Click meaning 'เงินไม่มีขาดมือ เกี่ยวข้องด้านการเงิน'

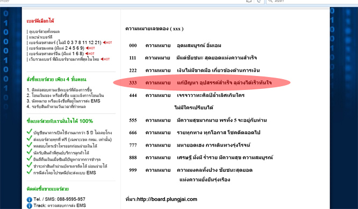click(218, 70)
